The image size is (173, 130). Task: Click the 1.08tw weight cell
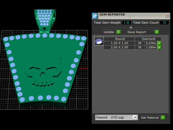151,47
